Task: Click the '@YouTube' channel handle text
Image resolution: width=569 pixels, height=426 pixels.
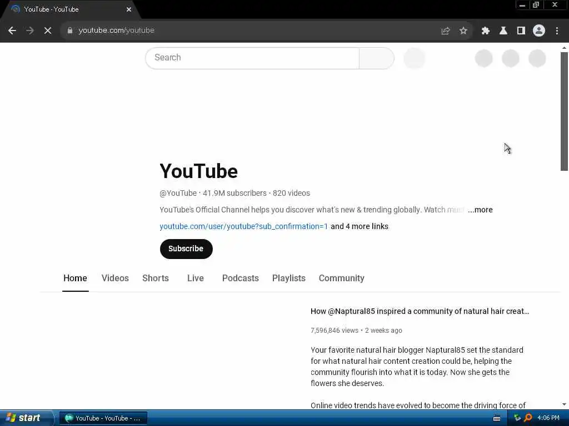Action: [178, 193]
